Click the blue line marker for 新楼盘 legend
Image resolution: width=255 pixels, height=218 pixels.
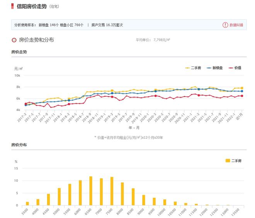point(209,68)
